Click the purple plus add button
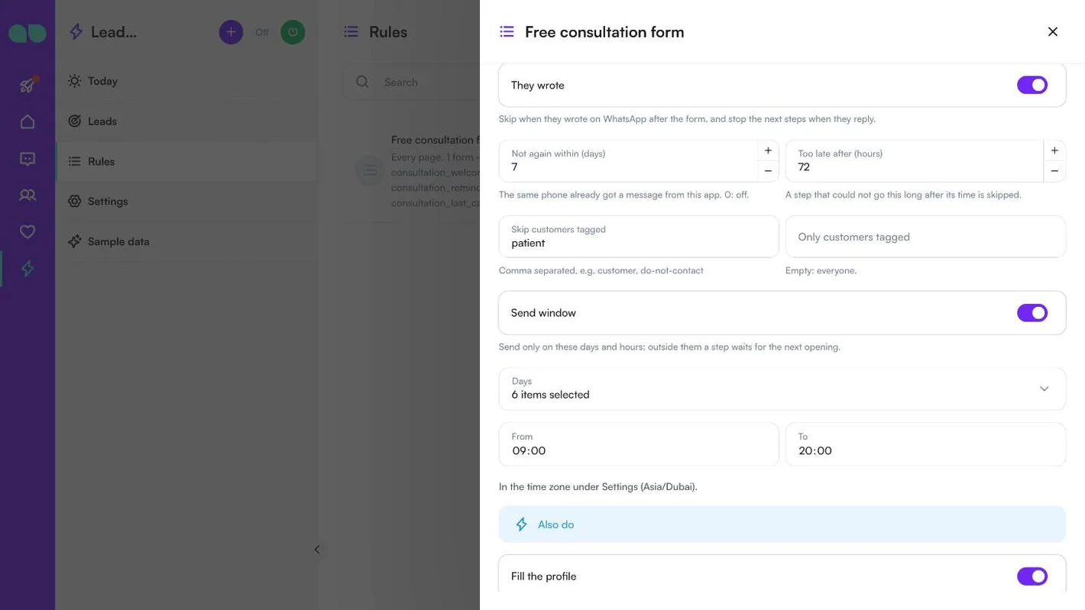Viewport: 1085px width, 610px height. click(231, 32)
